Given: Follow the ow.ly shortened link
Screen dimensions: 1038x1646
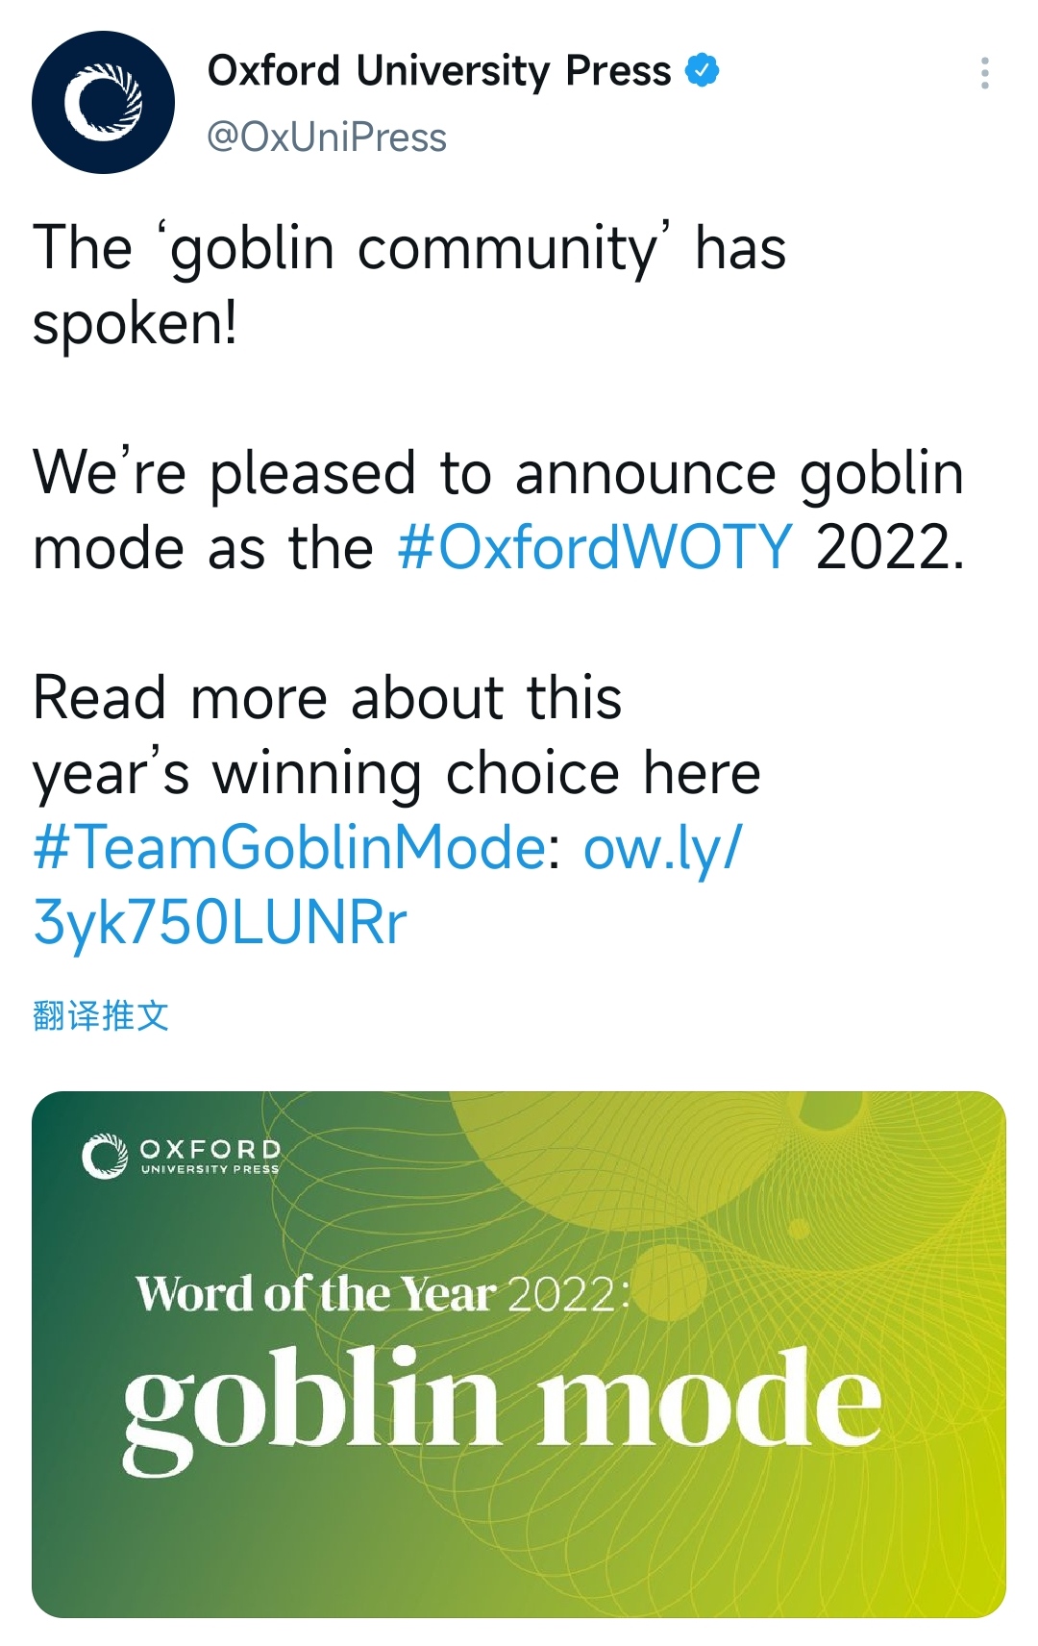Looking at the screenshot, I should (x=662, y=848).
